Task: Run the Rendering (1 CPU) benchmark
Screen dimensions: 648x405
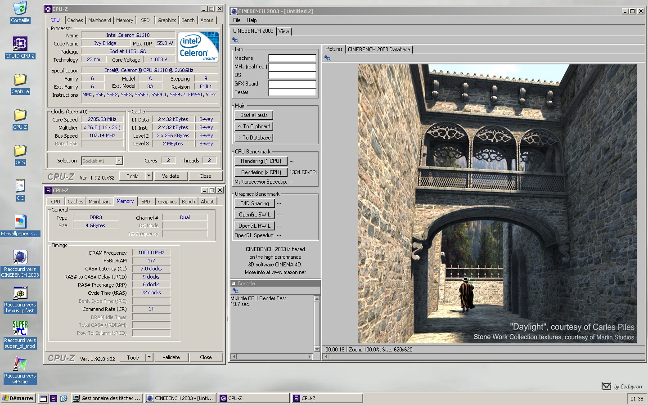Action: tap(261, 161)
